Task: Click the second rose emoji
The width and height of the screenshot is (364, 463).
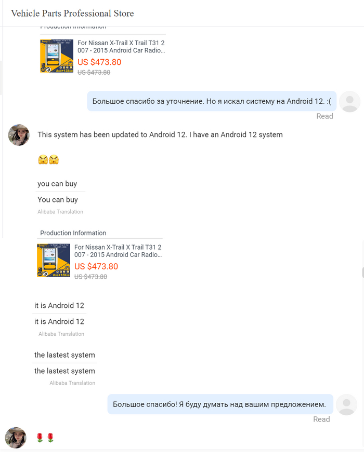Action: [50, 438]
